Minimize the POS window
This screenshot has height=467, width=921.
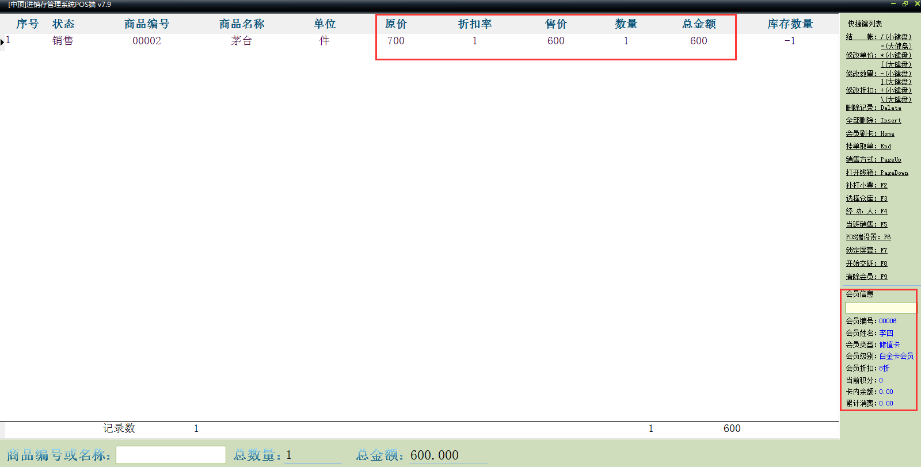893,4
